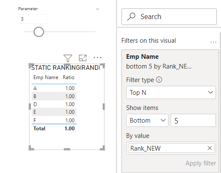Open Focus mode for the table visual
Screen dimensions: 221x173
pos(83,58)
